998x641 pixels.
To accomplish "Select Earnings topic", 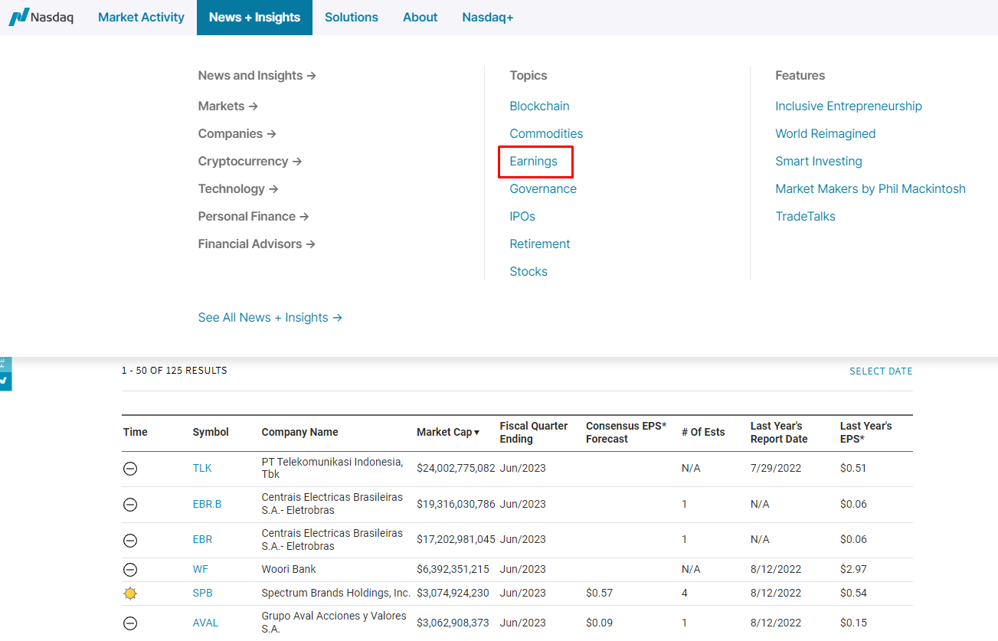I will click(x=534, y=161).
